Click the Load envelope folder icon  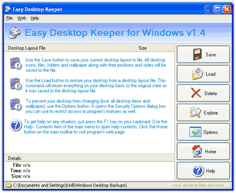pos(198,74)
